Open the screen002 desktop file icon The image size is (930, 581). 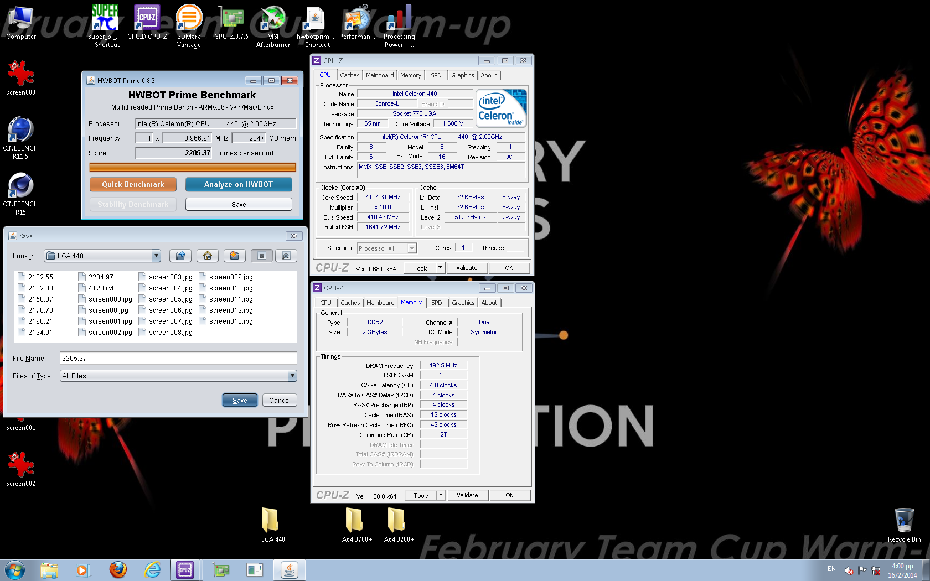[21, 469]
